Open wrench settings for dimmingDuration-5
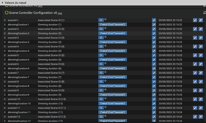 pyautogui.click(x=154, y=60)
